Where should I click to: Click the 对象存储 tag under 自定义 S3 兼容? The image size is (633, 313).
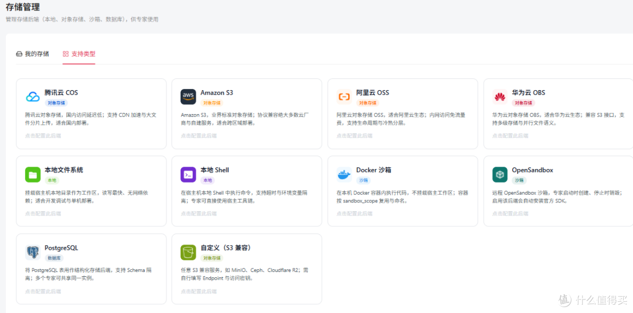(212, 258)
